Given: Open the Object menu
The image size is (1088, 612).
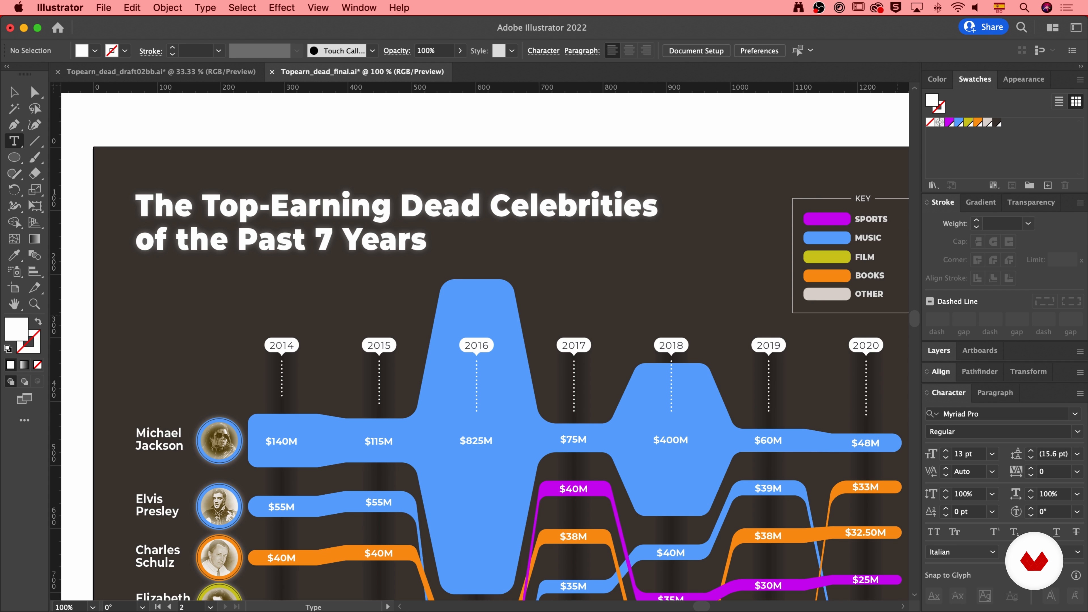Looking at the screenshot, I should (167, 8).
